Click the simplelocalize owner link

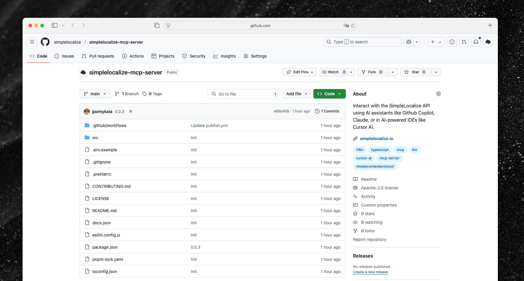pos(67,42)
